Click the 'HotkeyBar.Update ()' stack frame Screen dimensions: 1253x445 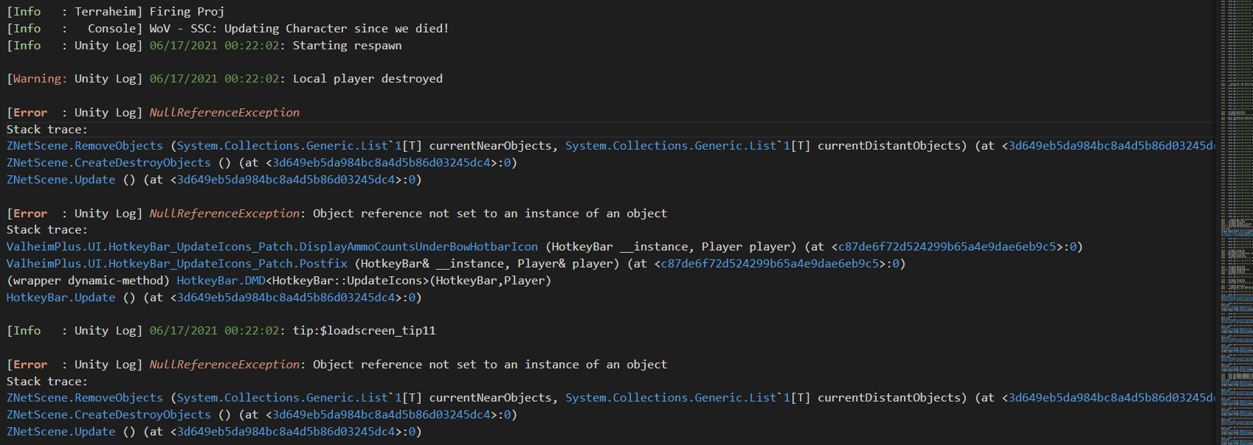tap(71, 298)
